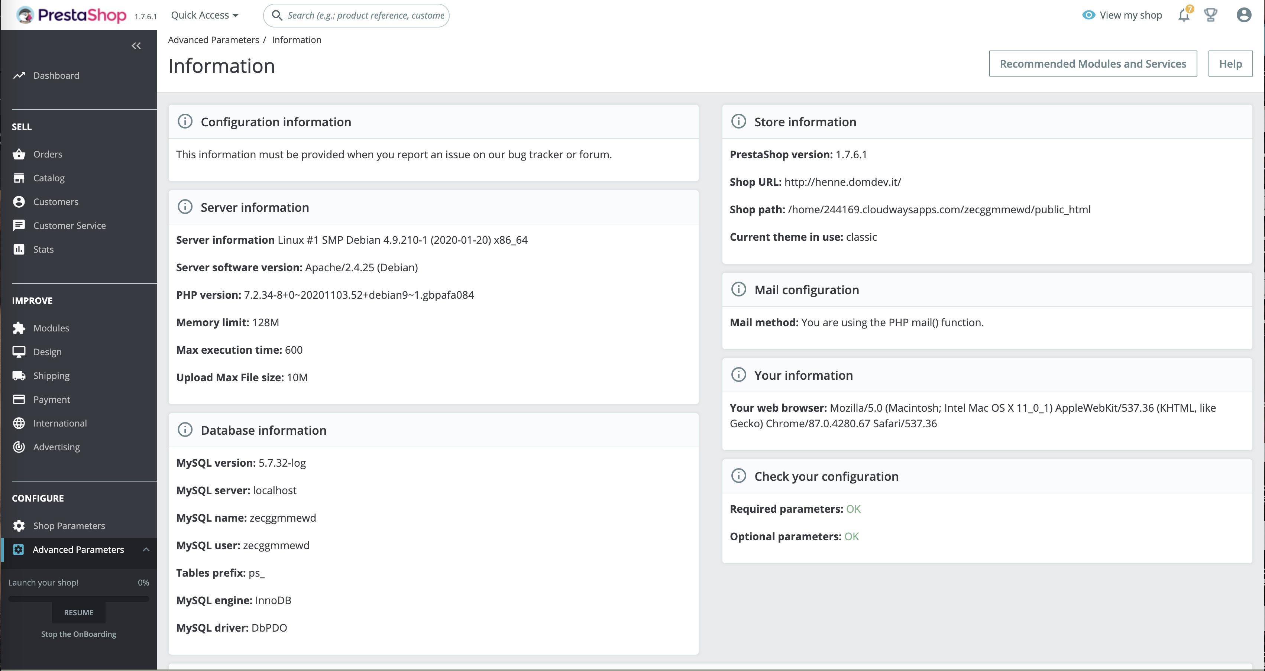Click the Dashboard trend icon

[19, 75]
